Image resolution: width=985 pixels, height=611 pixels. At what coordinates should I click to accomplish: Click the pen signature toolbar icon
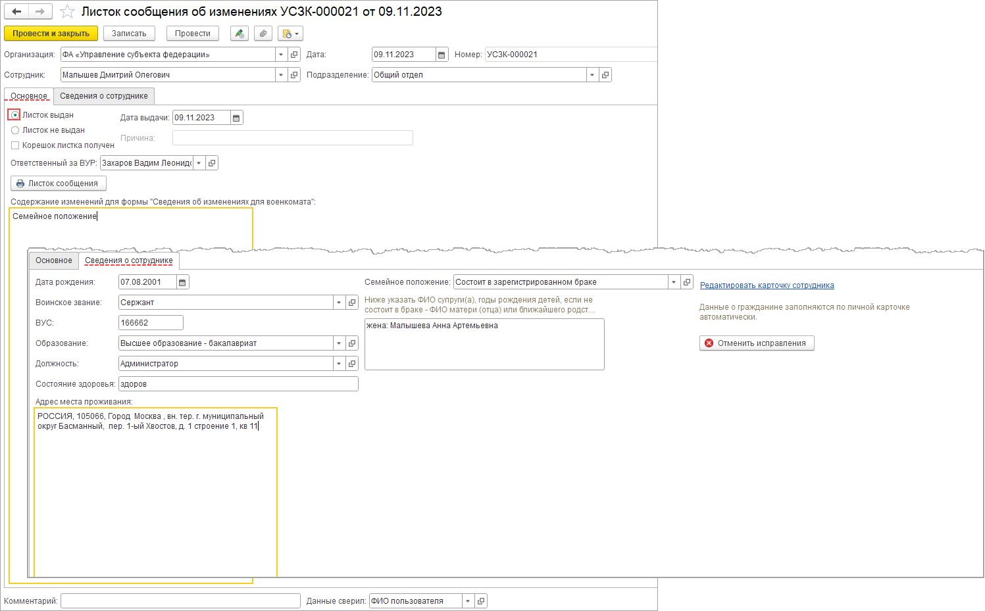tap(240, 34)
